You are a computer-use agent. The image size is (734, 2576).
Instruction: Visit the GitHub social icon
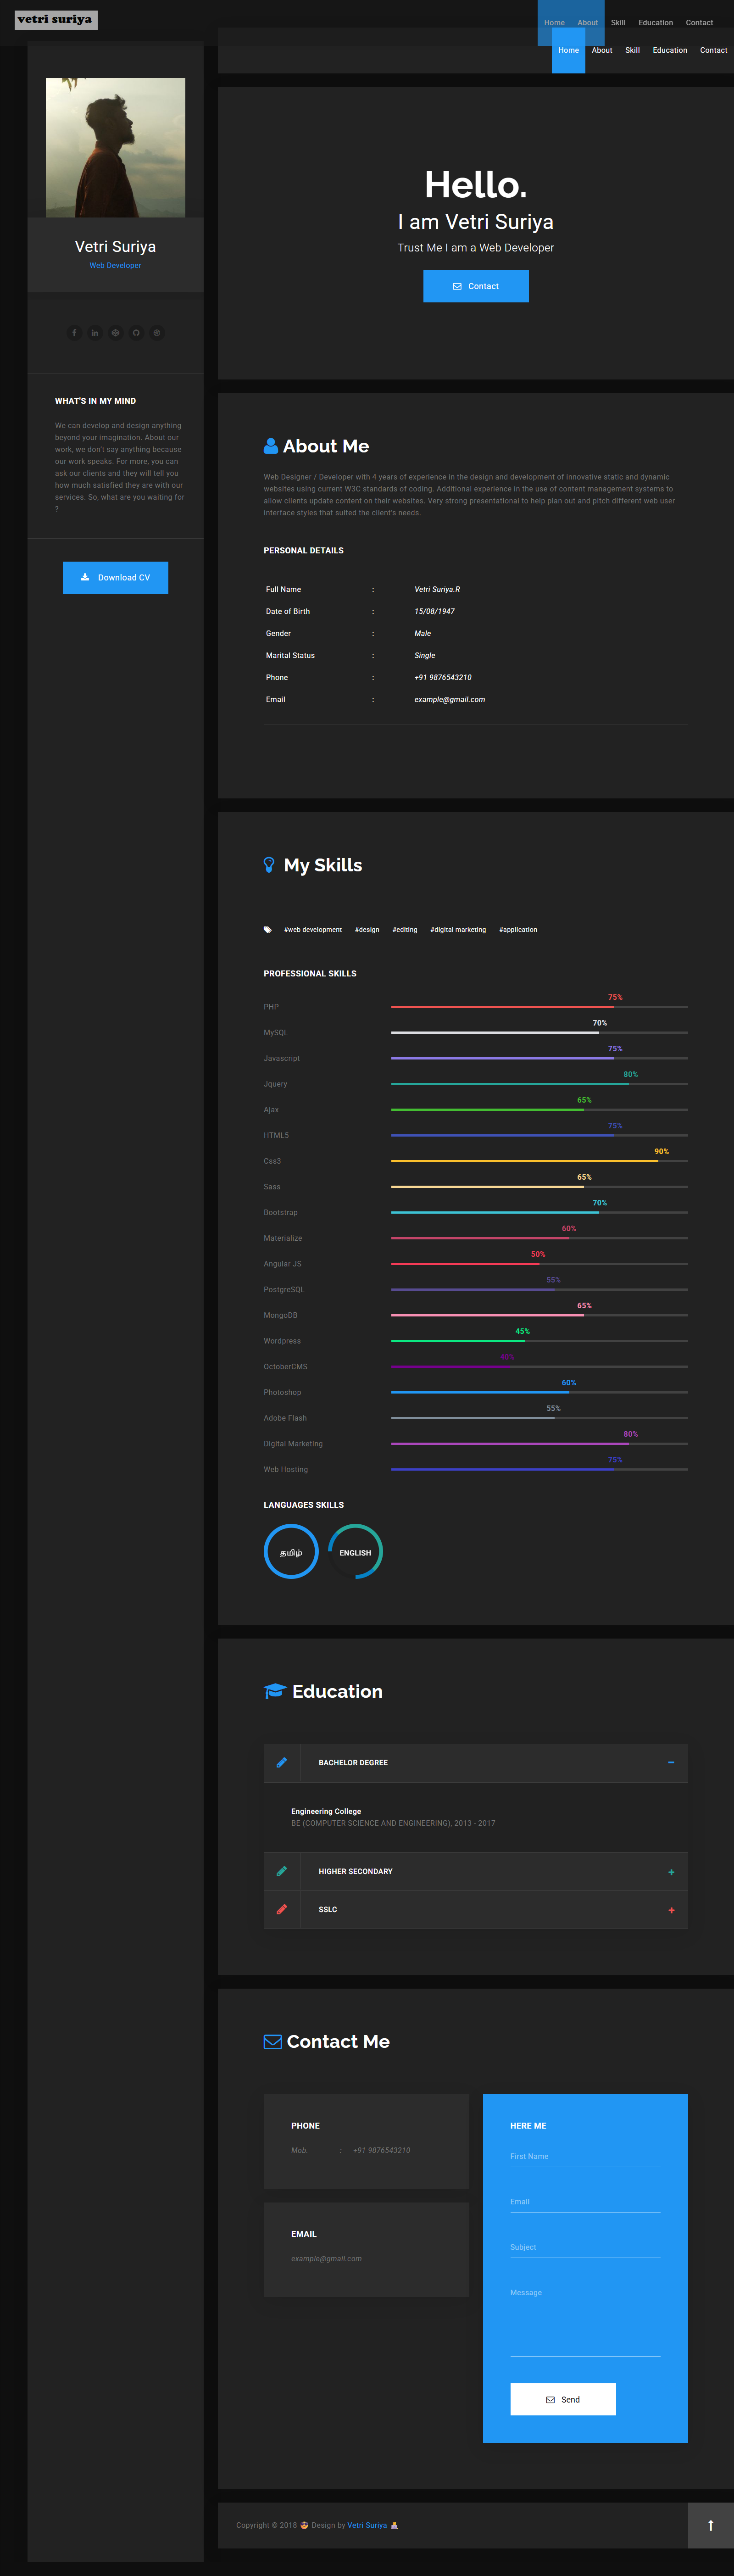136,333
